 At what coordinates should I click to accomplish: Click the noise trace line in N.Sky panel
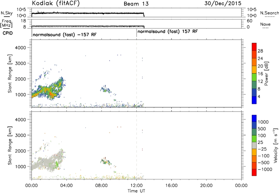point(88,13)
